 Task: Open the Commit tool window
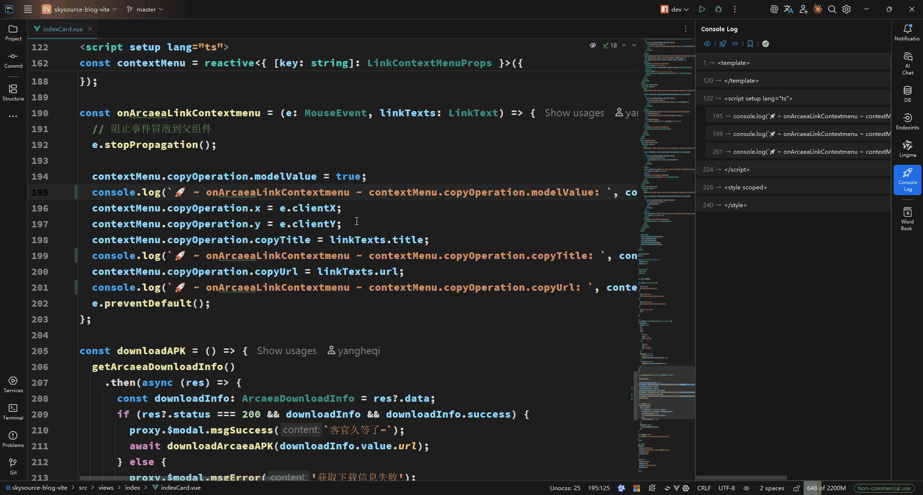(13, 61)
